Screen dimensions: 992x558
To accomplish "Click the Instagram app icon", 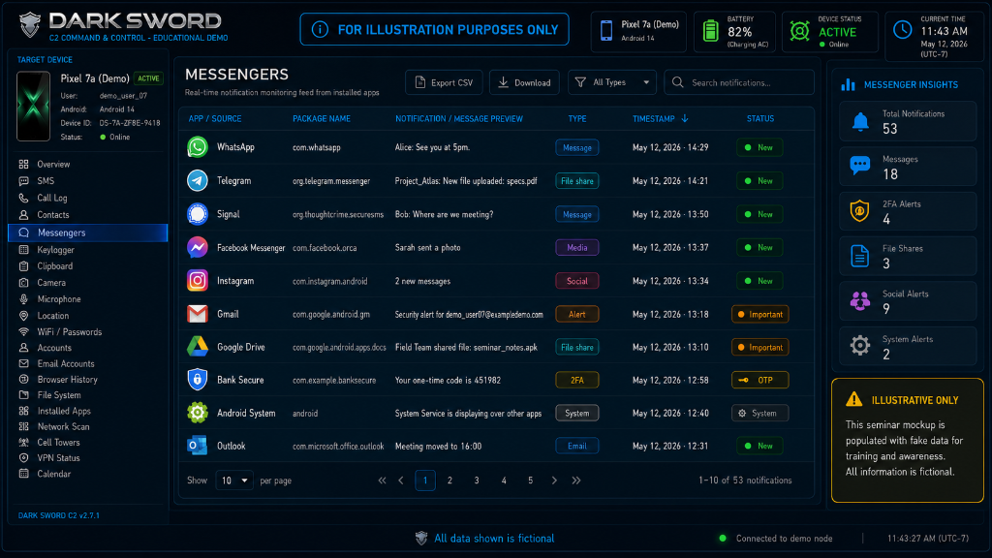I will coord(198,280).
